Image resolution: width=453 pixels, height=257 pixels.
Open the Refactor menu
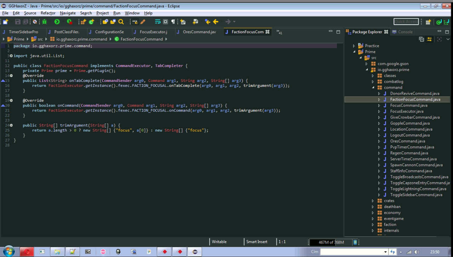48,13
